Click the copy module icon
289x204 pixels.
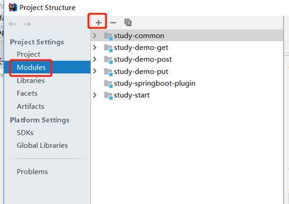pos(128,22)
